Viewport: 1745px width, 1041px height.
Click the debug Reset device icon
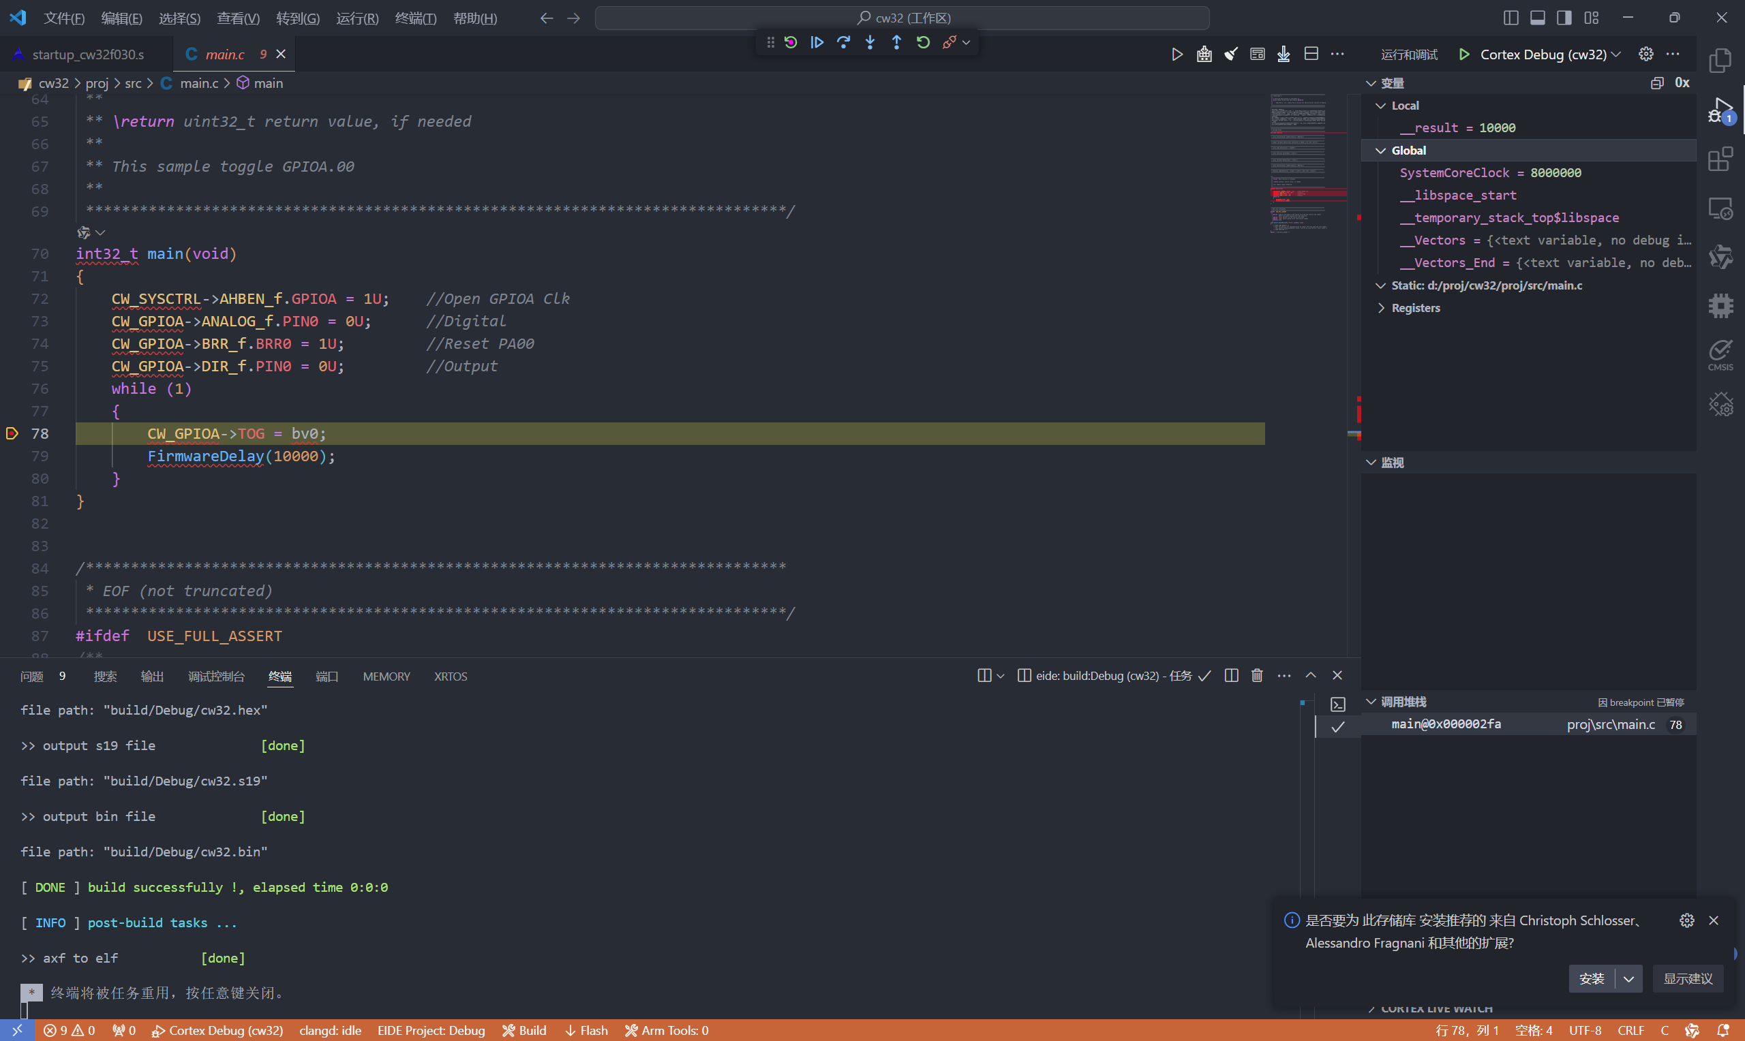(x=791, y=43)
